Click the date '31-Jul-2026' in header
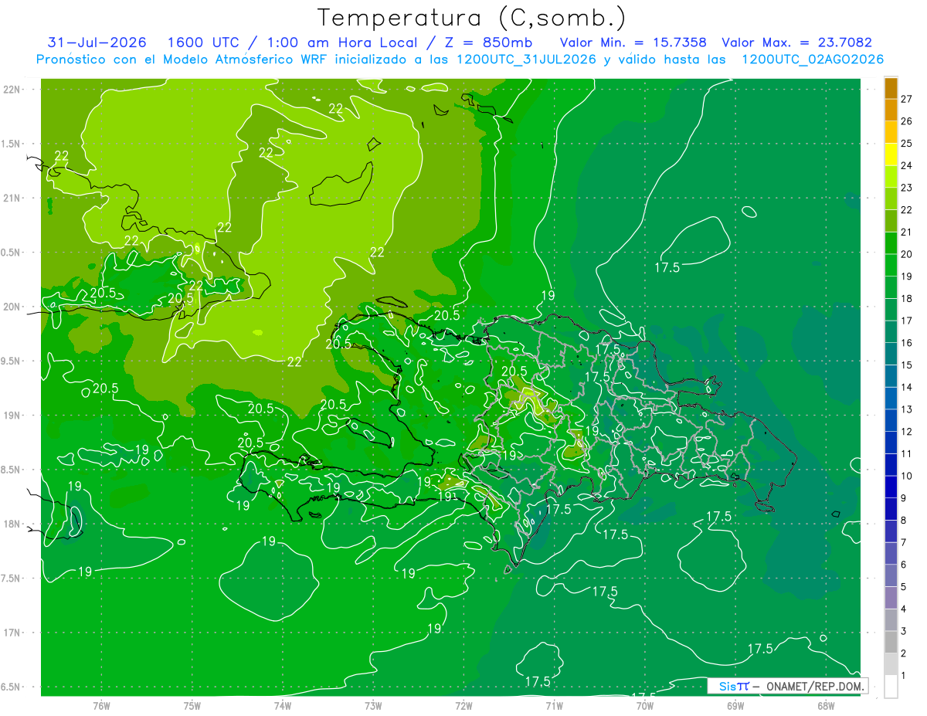This screenshot has width=927, height=716. [97, 42]
